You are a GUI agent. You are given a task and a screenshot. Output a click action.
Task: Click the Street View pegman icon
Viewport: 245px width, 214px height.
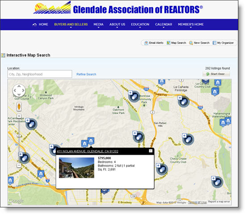(x=19, y=107)
